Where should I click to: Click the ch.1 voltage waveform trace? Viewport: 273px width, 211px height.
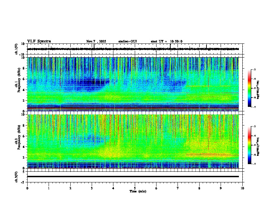pos(133,49)
